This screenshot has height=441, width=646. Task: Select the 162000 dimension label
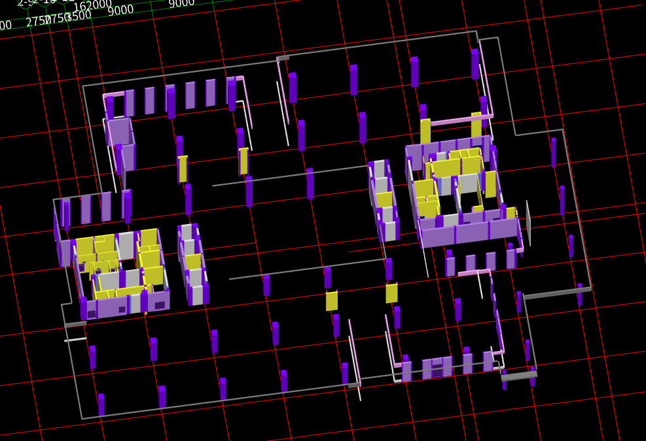93,6
